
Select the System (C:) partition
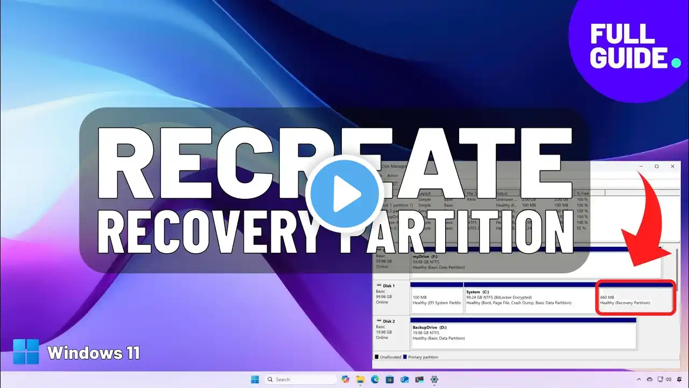(x=530, y=298)
